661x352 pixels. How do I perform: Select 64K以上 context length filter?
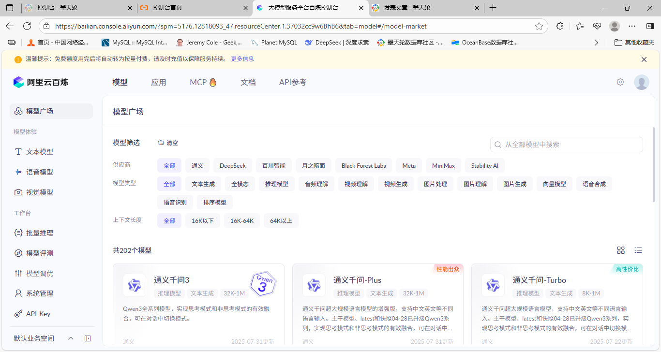[x=281, y=220]
